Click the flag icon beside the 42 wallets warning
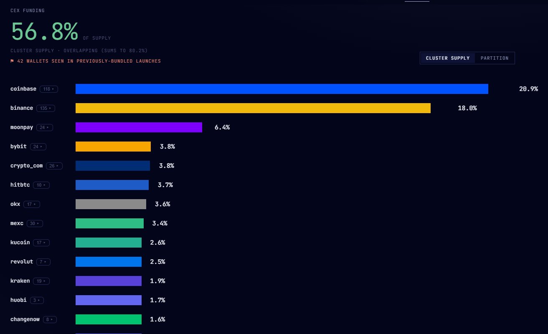This screenshot has height=334, width=548. [12, 61]
